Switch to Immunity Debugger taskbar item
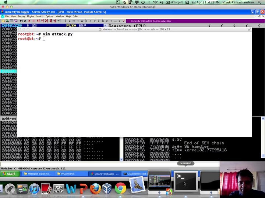The width and height of the screenshot is (265, 198). 105,174
